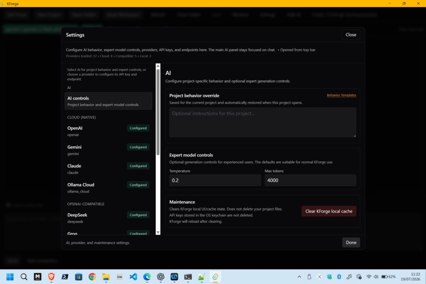Open the ChatGPT app on the taskbar
Screen dimensions: 426x284
[x=161, y=277]
